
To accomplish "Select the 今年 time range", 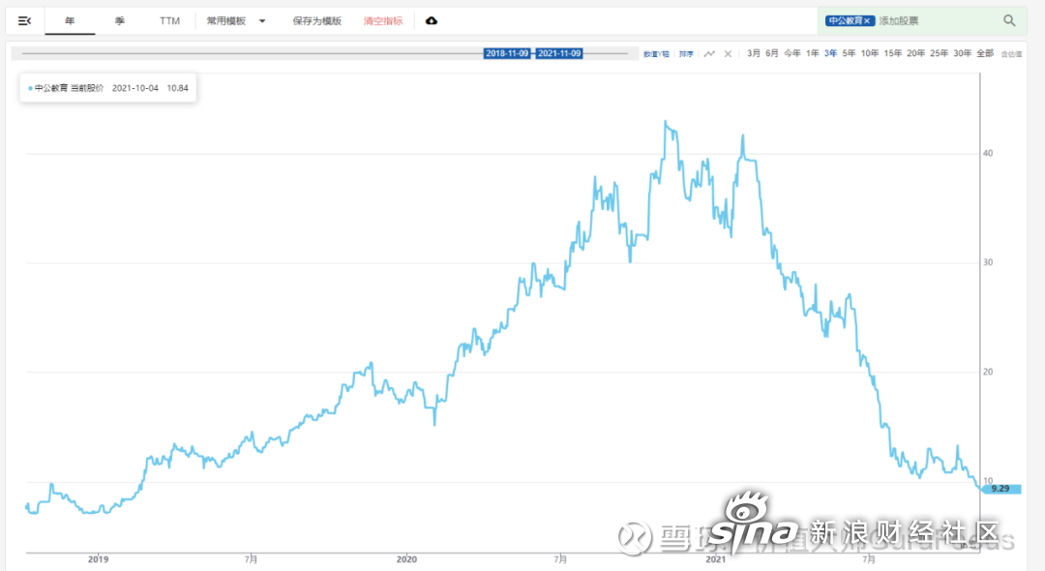I will click(792, 53).
